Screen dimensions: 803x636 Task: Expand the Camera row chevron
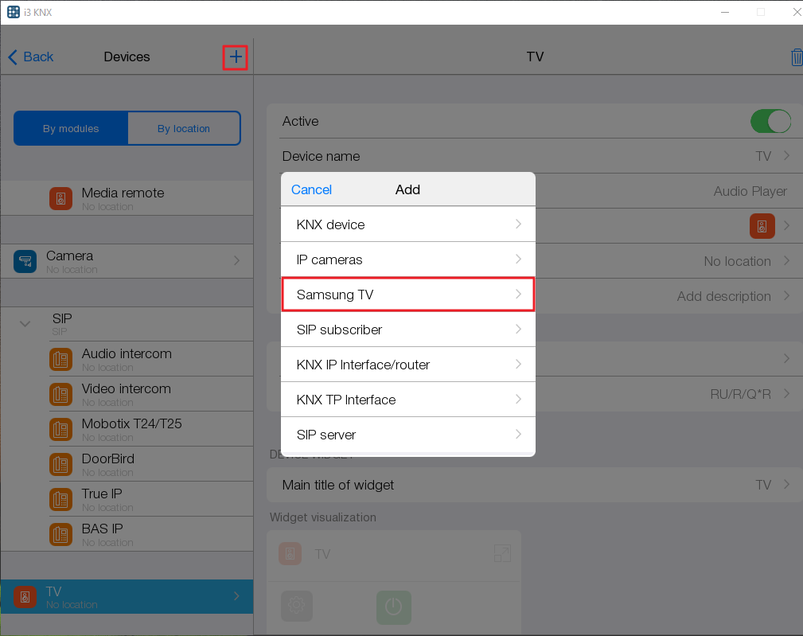tap(236, 260)
